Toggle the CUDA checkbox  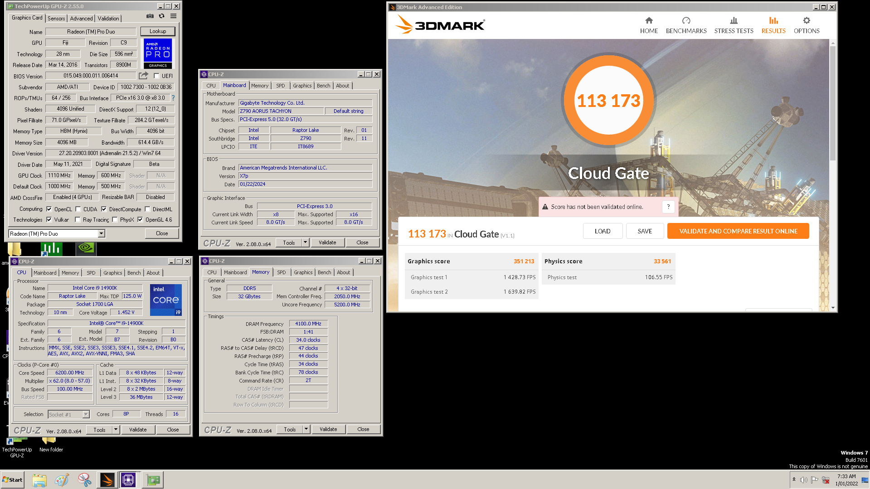[x=78, y=209]
